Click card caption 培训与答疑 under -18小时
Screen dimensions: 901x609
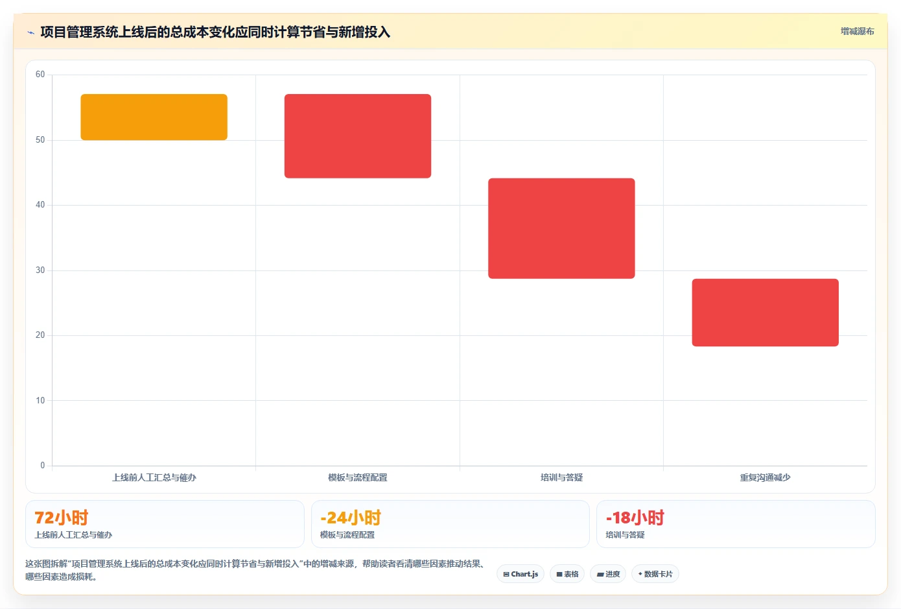(625, 535)
